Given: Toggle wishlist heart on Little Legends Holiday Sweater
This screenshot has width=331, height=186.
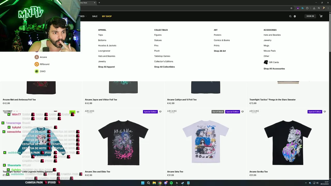Looking at the screenshot, I should 78,112.
